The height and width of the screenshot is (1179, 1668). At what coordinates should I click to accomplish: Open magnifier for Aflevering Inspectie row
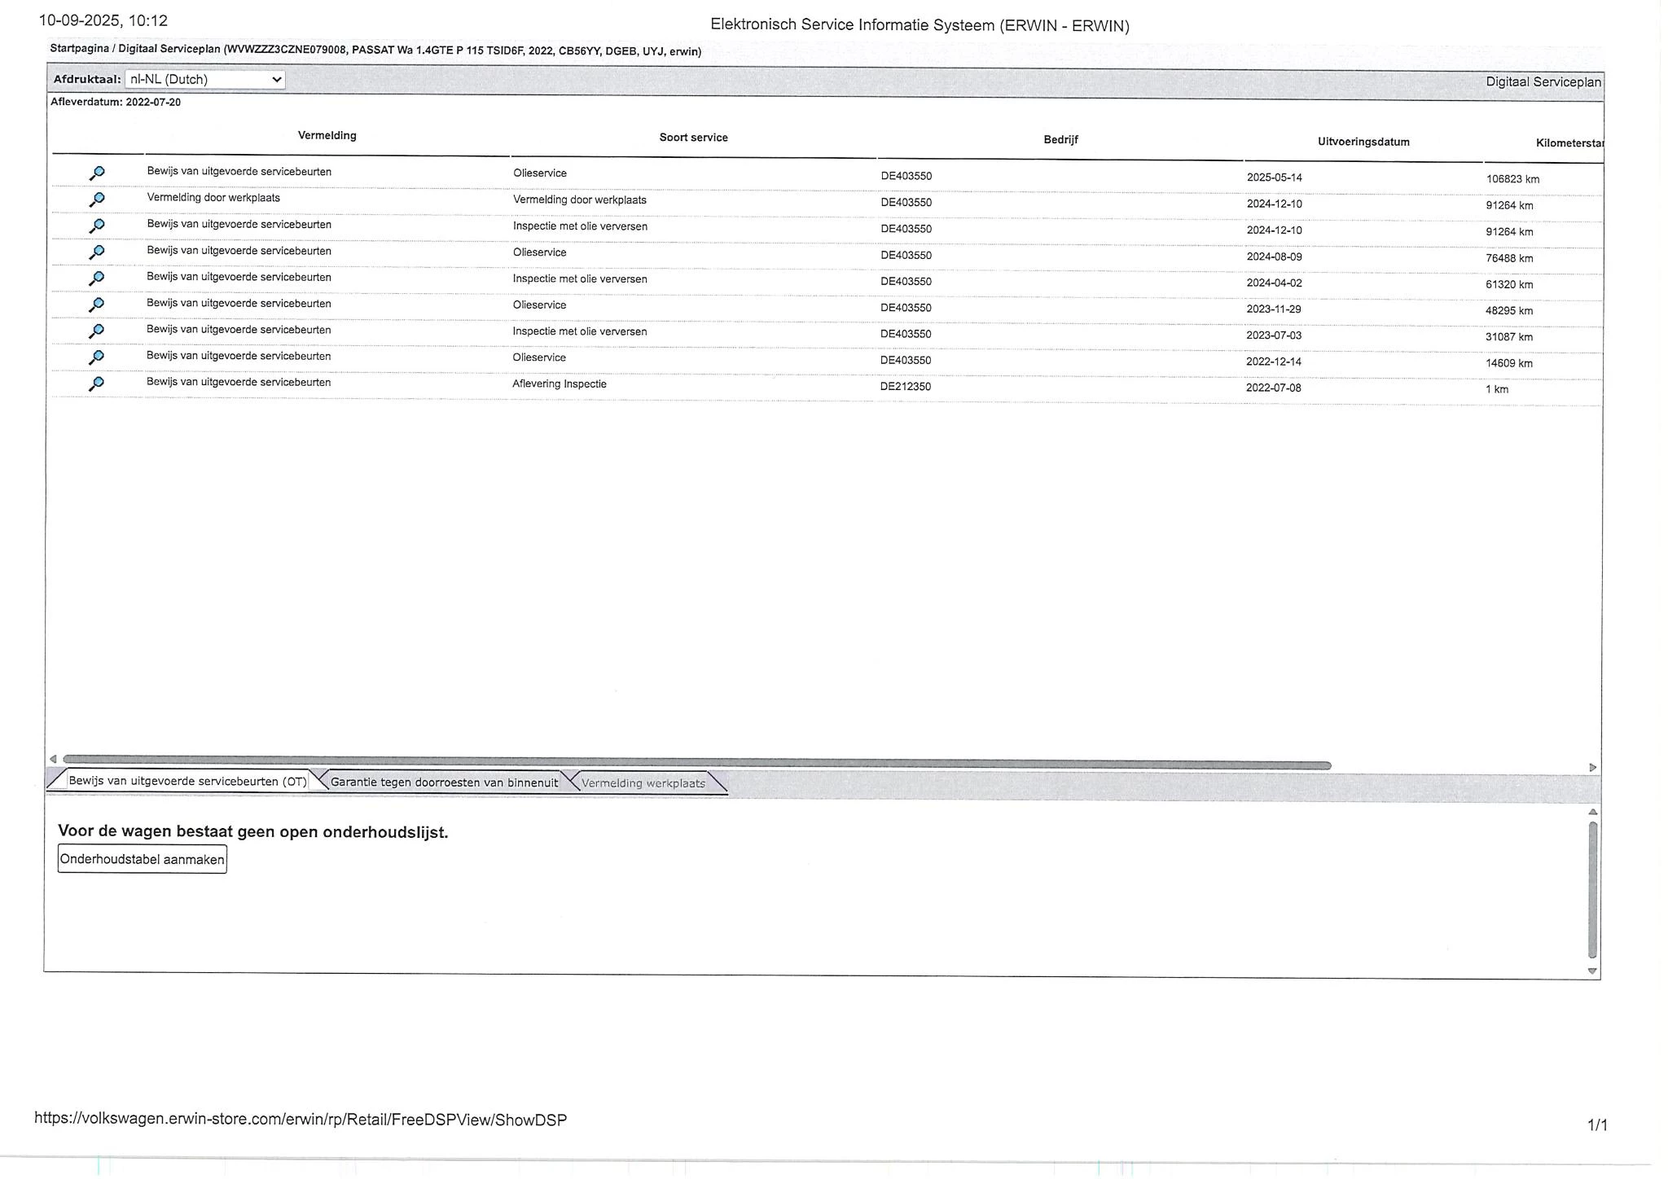click(x=96, y=384)
